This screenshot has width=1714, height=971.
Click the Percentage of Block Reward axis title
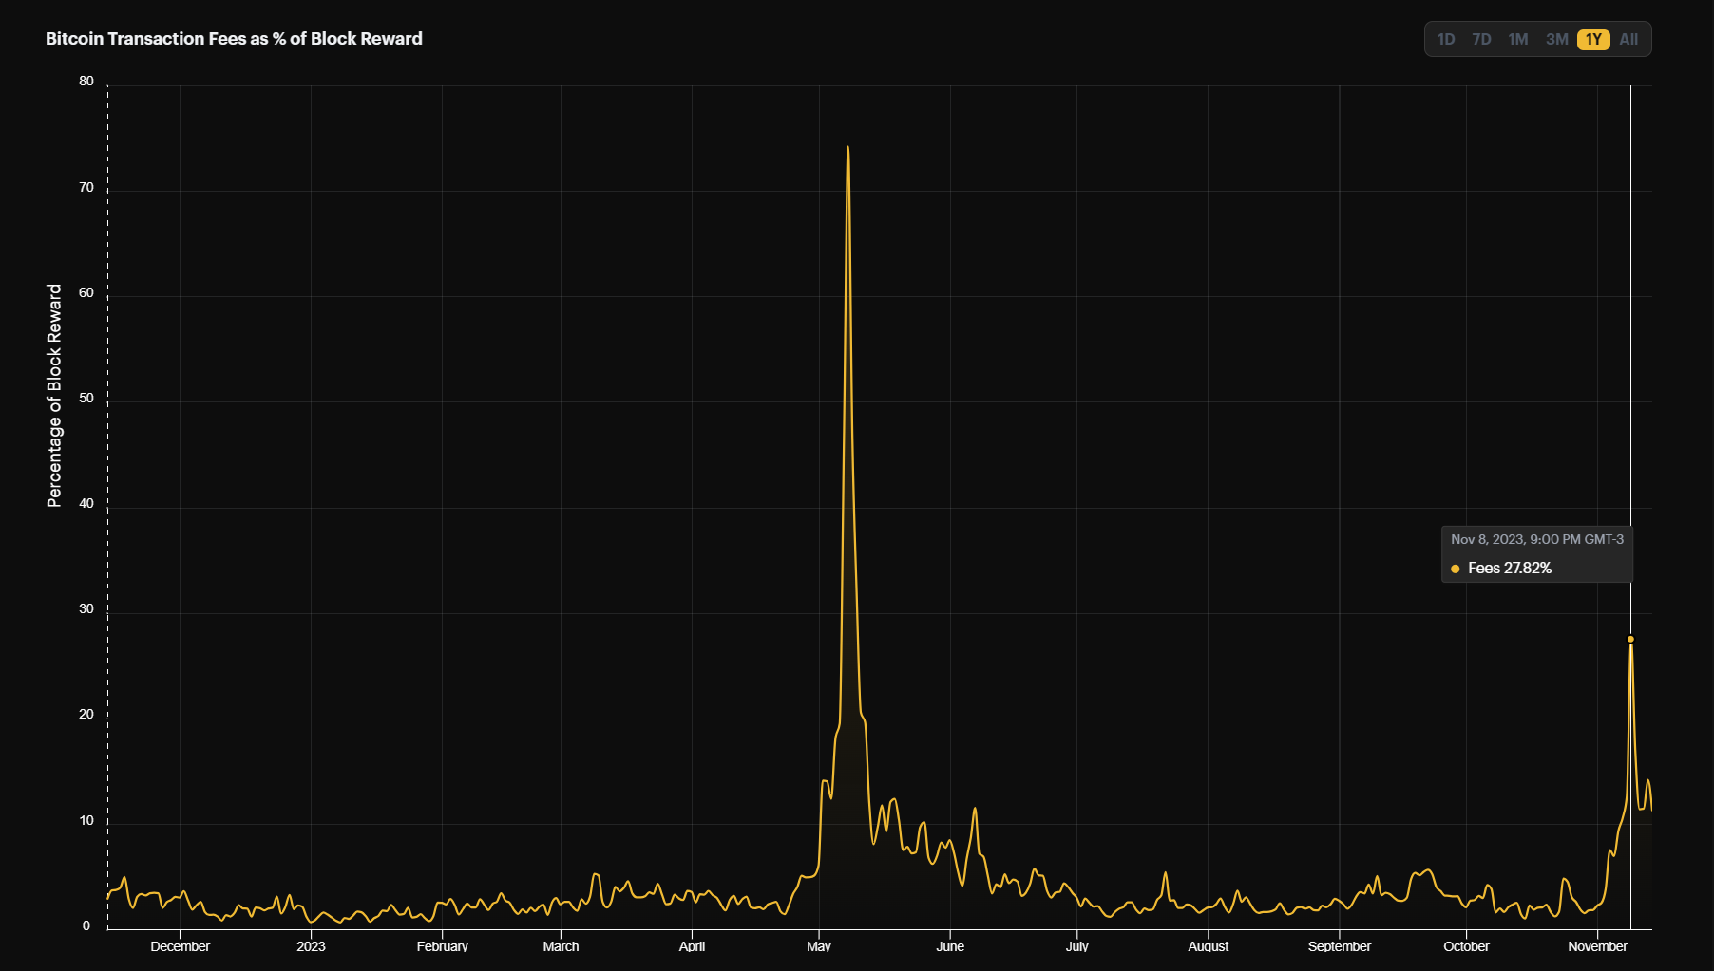coord(54,396)
